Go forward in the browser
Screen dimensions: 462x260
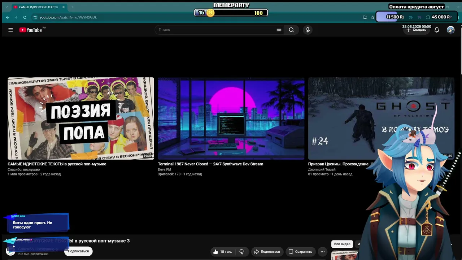[x=16, y=17]
